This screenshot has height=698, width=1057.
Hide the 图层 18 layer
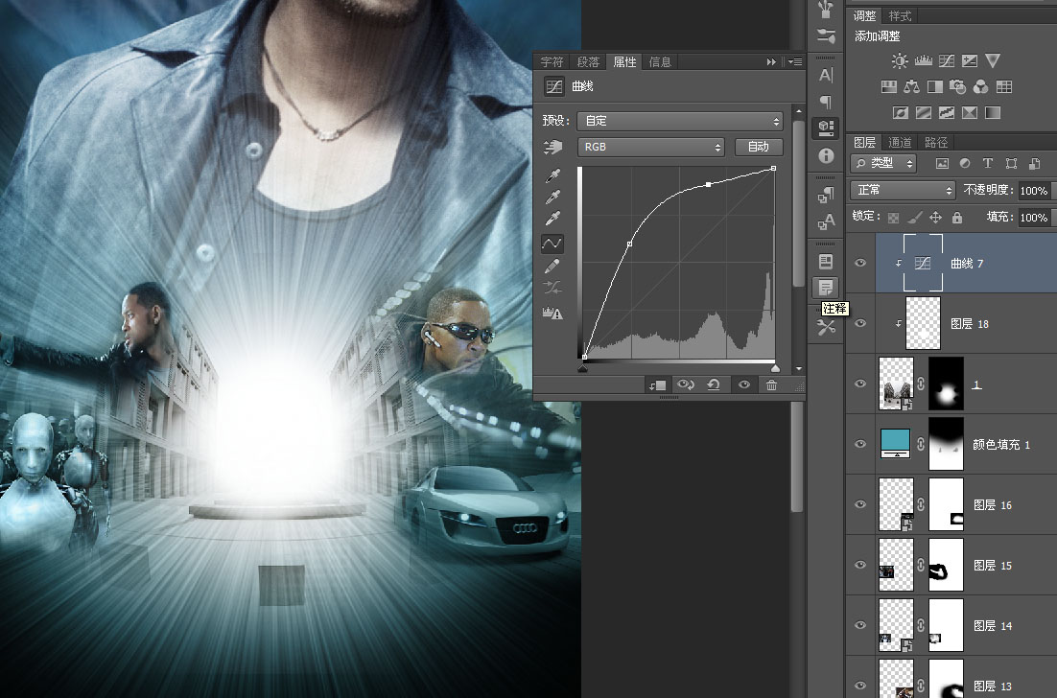tap(860, 323)
